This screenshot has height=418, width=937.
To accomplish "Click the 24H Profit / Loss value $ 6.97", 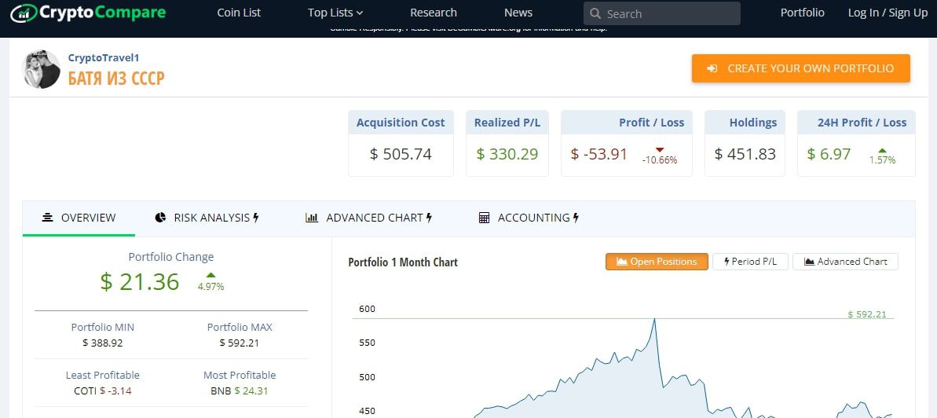I will point(829,154).
